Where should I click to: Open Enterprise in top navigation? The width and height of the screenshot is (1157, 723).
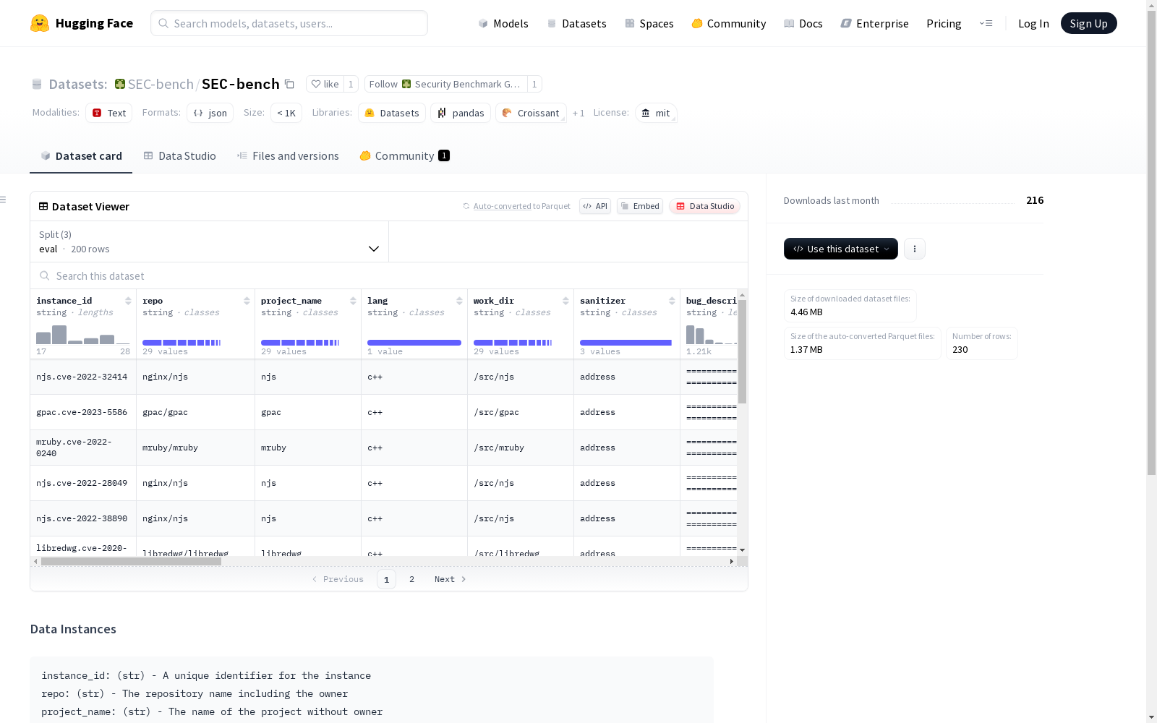[874, 23]
